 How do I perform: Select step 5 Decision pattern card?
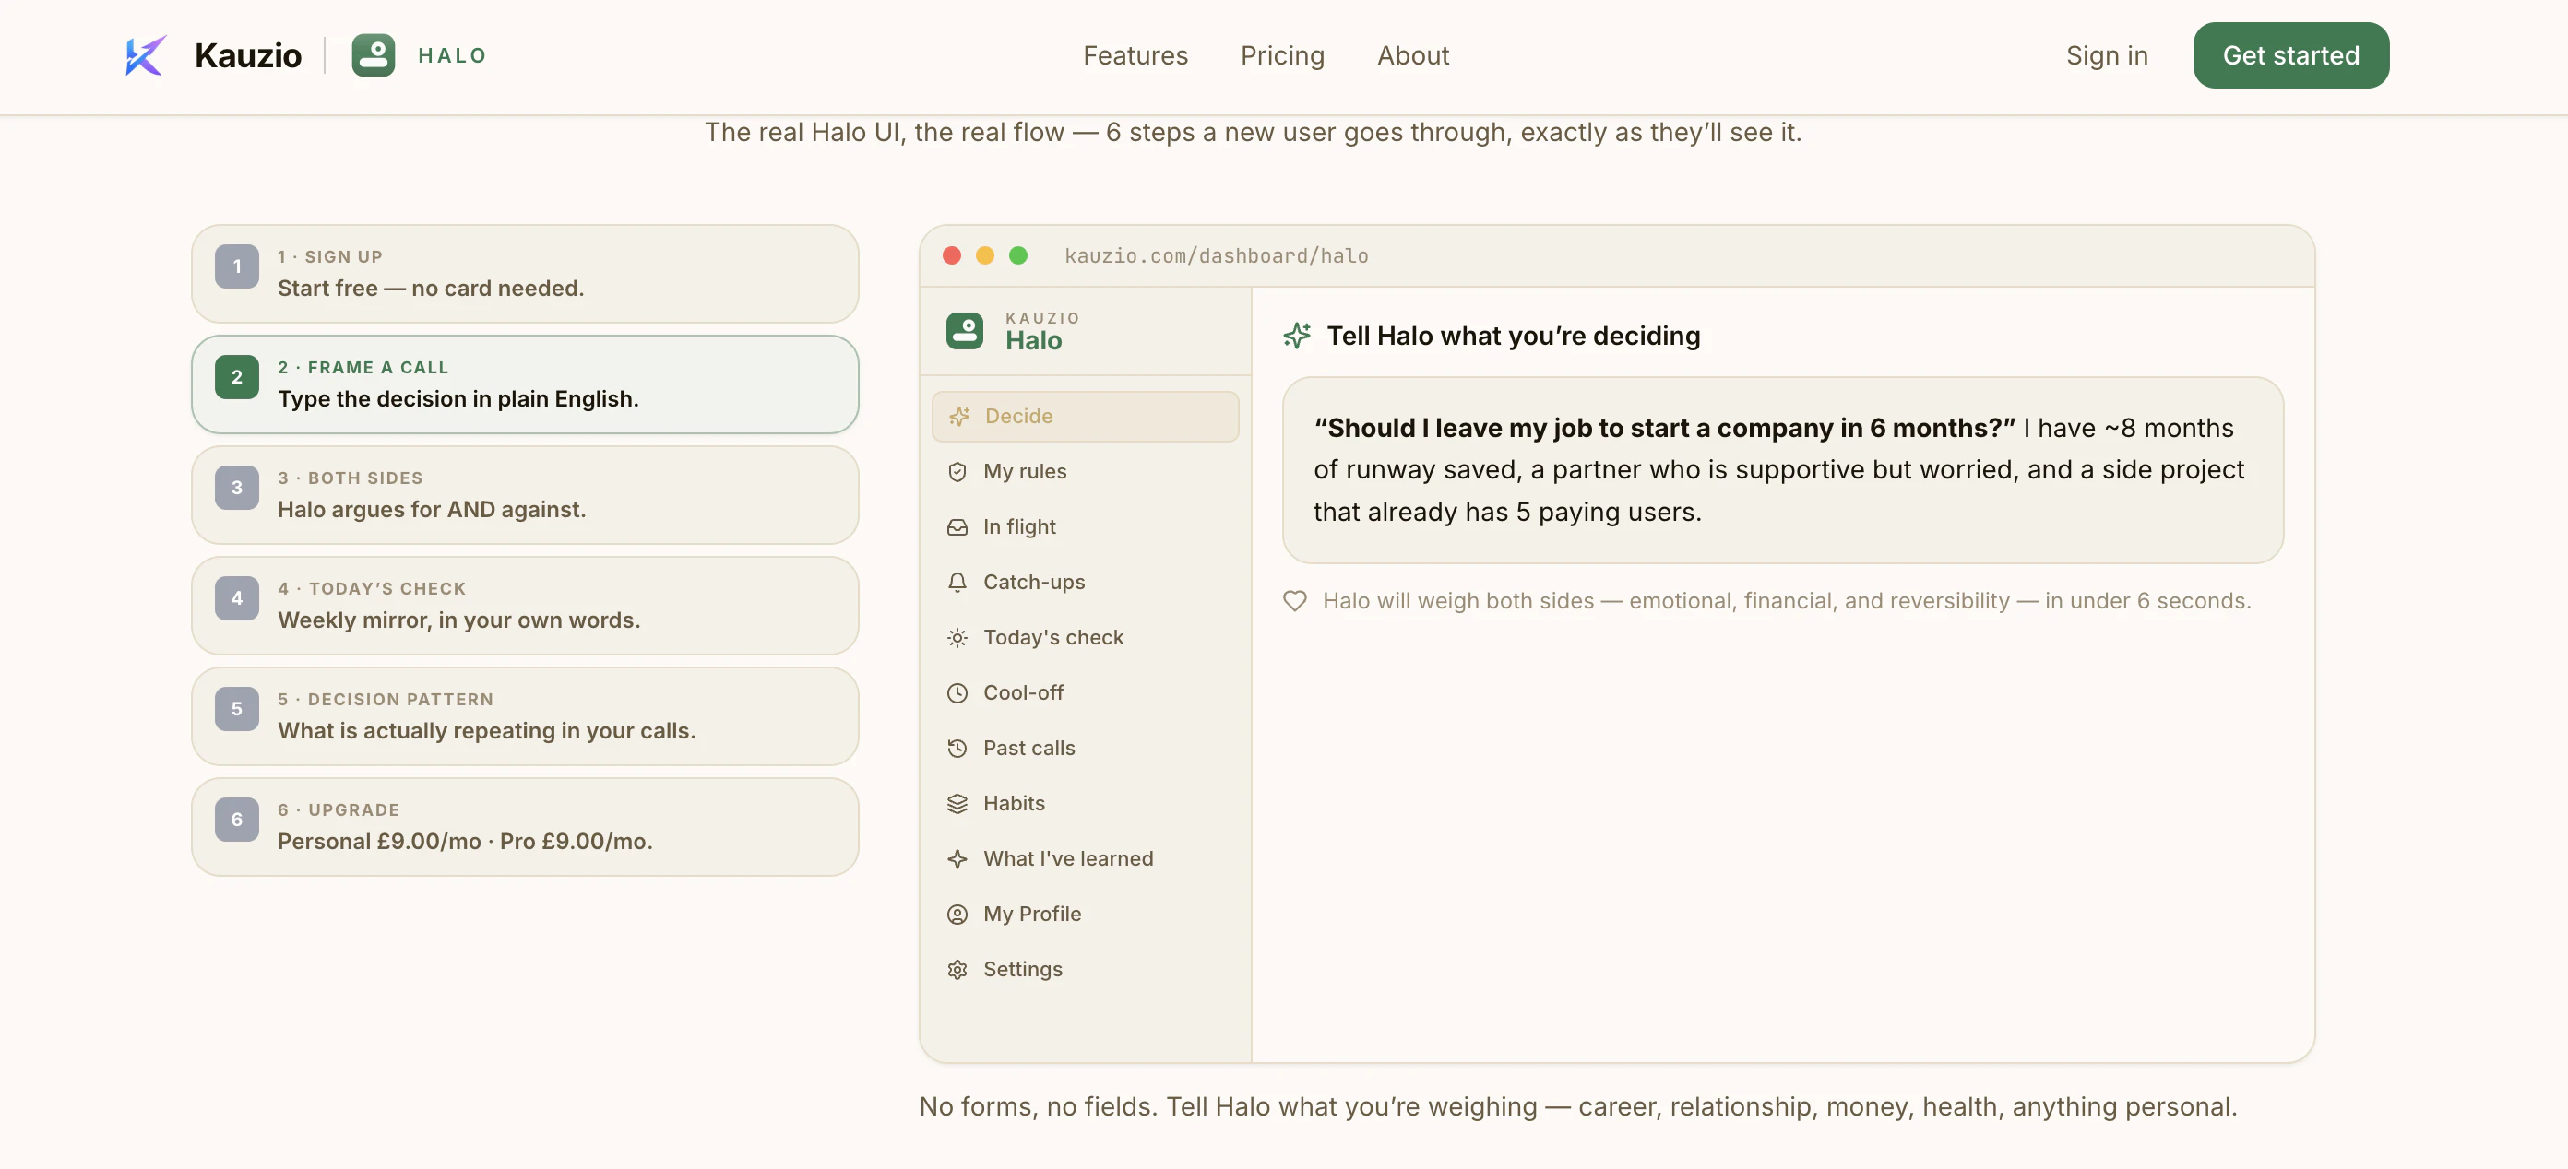click(x=526, y=716)
